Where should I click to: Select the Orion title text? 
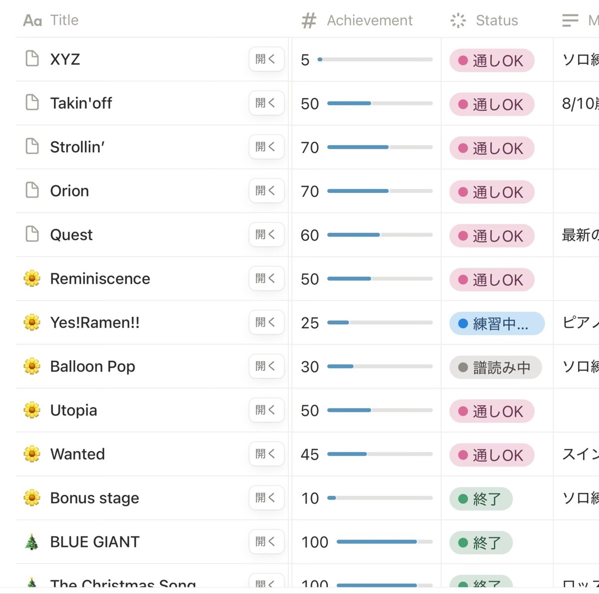[69, 191]
